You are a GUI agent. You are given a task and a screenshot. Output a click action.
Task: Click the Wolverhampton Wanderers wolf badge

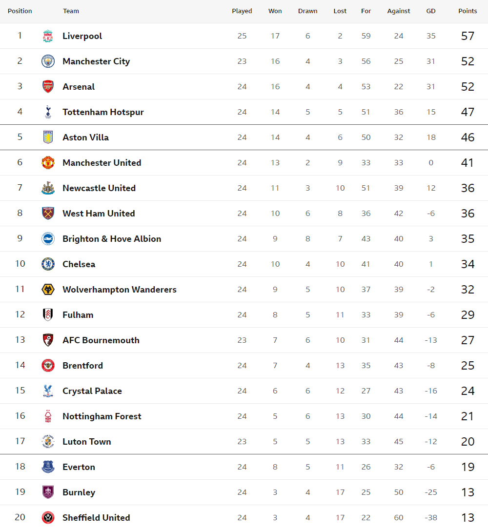pyautogui.click(x=48, y=290)
